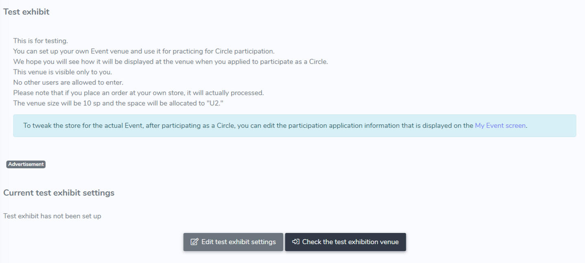Click the warning about orders being actually processed
This screenshot has height=263, width=585.
[138, 93]
